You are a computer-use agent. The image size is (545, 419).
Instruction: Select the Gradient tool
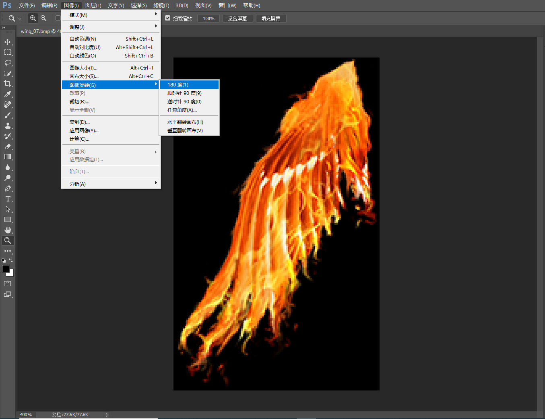[x=8, y=157]
